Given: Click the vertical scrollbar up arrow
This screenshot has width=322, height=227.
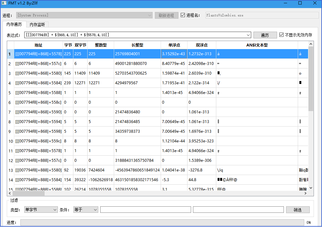Looking at the screenshot, I should pyautogui.click(x=311, y=44).
